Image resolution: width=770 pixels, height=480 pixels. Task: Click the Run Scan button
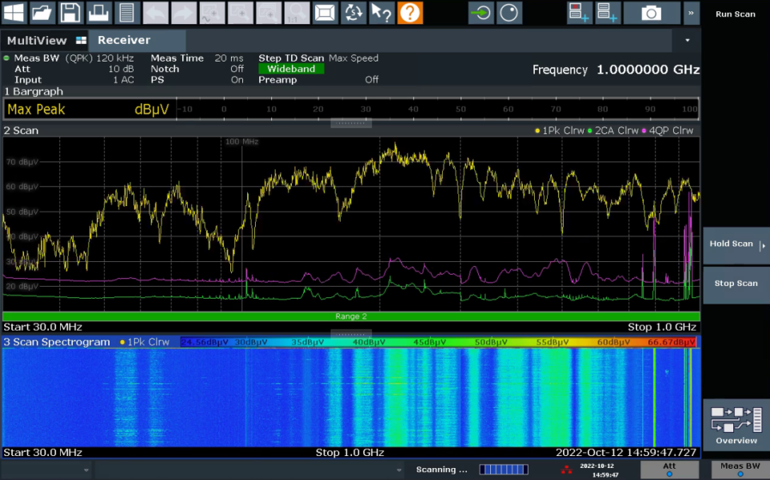[735, 14]
